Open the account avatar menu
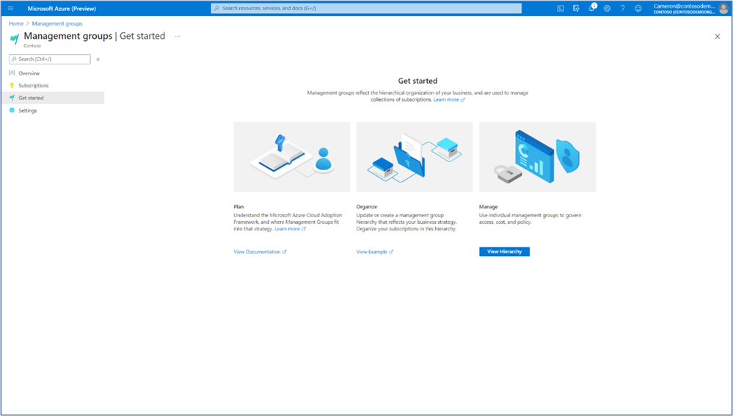 (723, 8)
